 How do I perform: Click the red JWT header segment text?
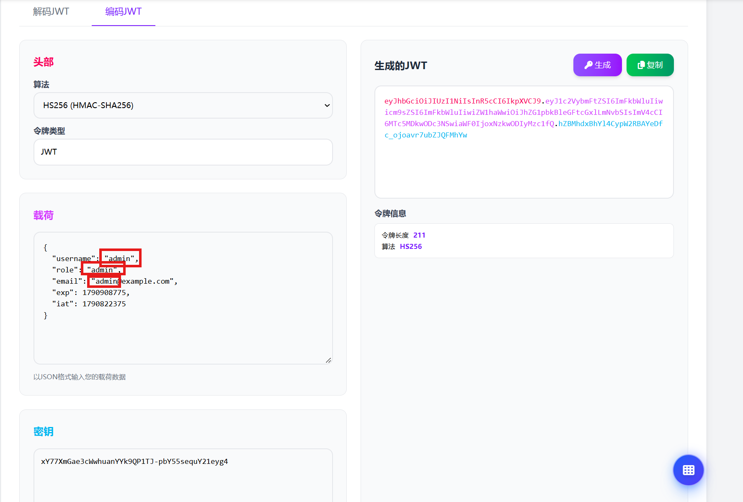click(x=463, y=101)
